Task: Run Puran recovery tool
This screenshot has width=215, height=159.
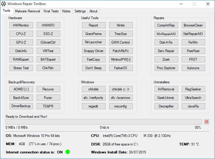Action: coord(48,98)
